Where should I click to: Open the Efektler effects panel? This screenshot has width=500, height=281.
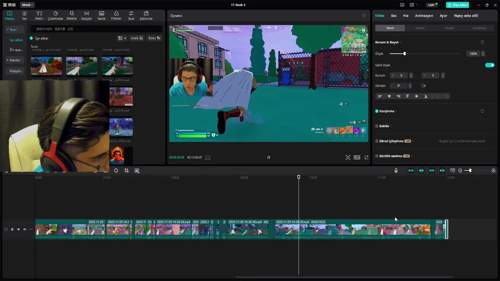tap(72, 15)
